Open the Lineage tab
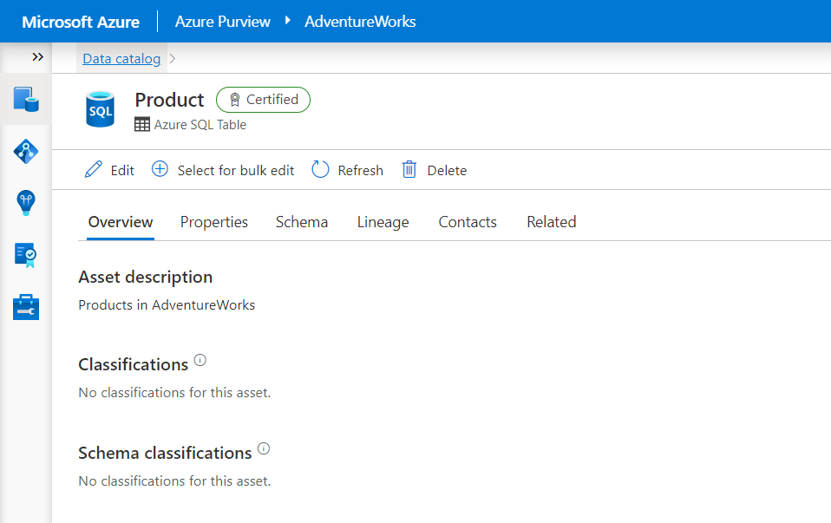Screen dimensions: 831x523 click(383, 222)
